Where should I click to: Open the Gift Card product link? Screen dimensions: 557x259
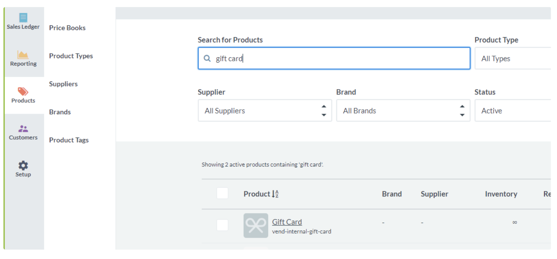tap(287, 222)
